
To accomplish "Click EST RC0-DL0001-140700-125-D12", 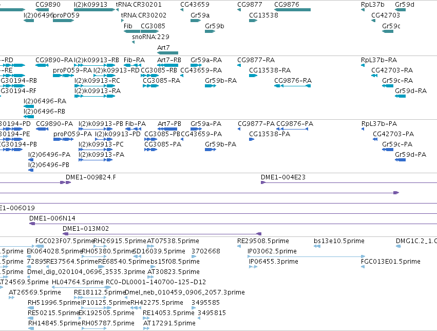I will click(x=156, y=282).
